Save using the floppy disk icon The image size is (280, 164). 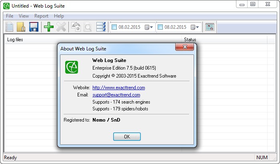point(34,27)
